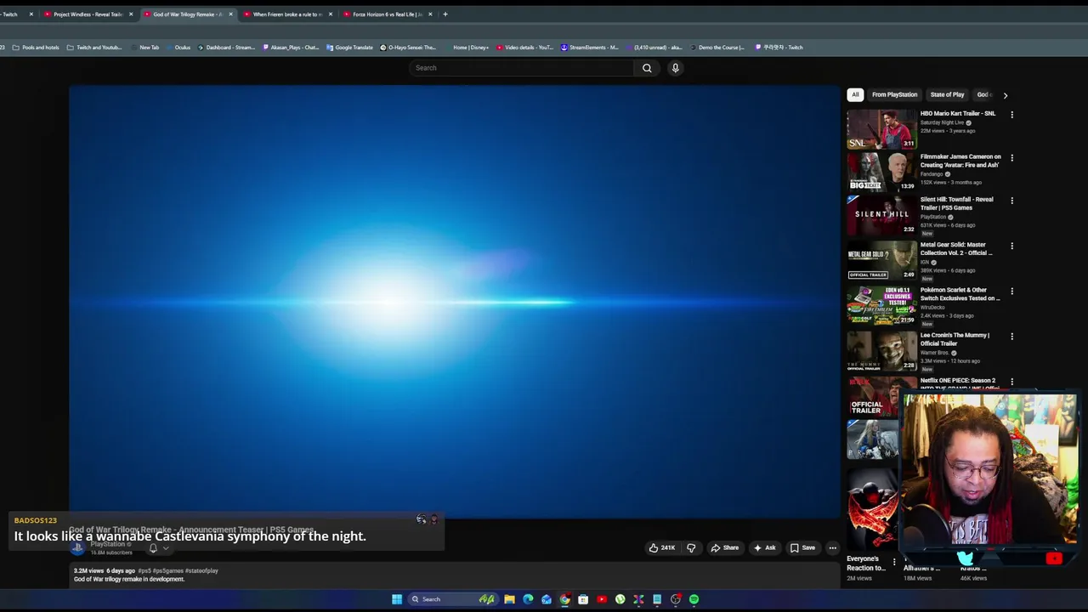This screenshot has height=612, width=1088.
Task: Open Filmmaker James Cameron Avatar video title
Action: click(960, 161)
